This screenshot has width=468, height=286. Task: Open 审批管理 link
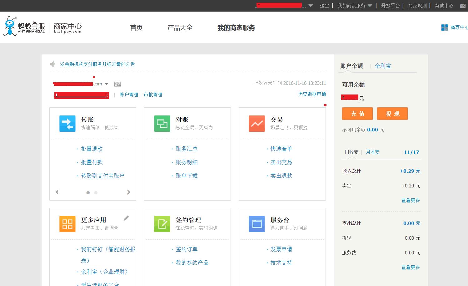pos(153,94)
